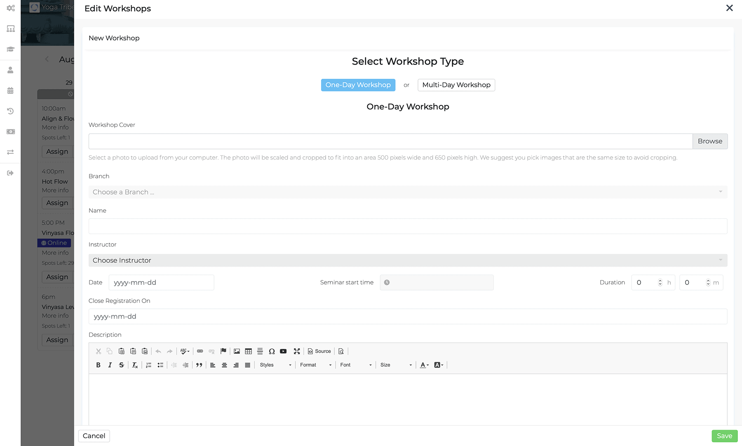Screen dimensions: 742x446
Task: Open the paragraph Format dropdown
Action: (x=316, y=365)
